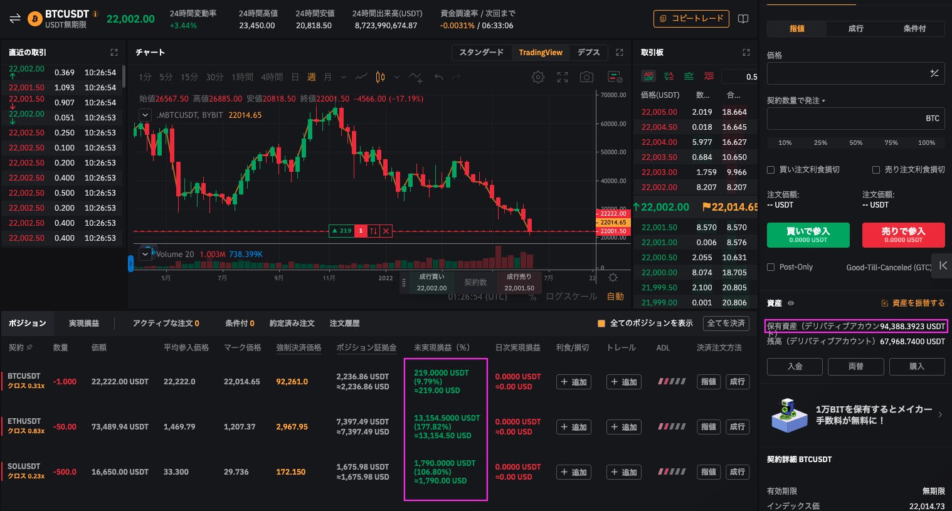
Task: Select the 成行 order type tab
Action: click(855, 29)
